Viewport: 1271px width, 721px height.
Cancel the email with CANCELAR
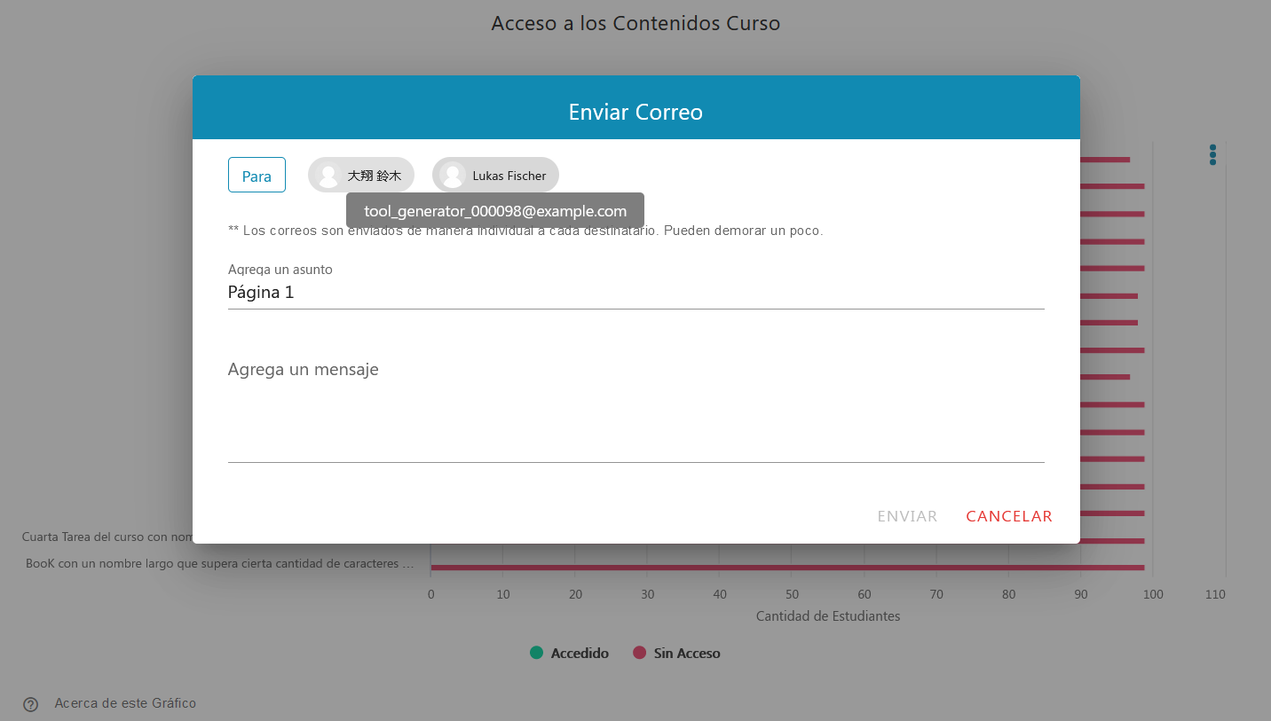[x=1009, y=516]
